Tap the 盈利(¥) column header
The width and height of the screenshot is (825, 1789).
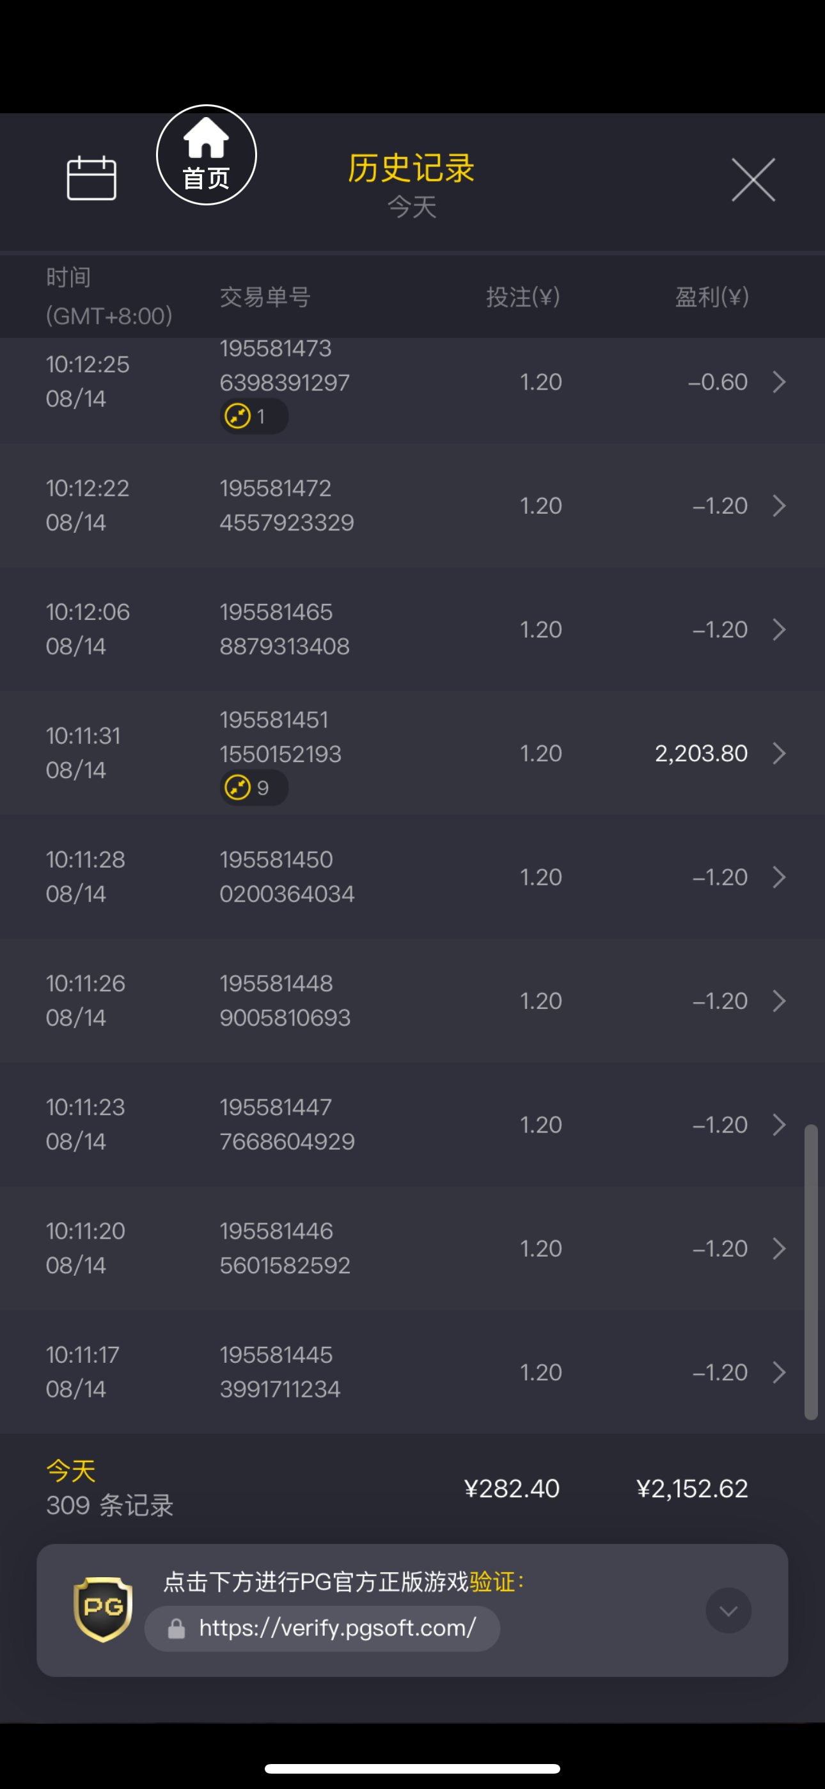click(x=711, y=298)
